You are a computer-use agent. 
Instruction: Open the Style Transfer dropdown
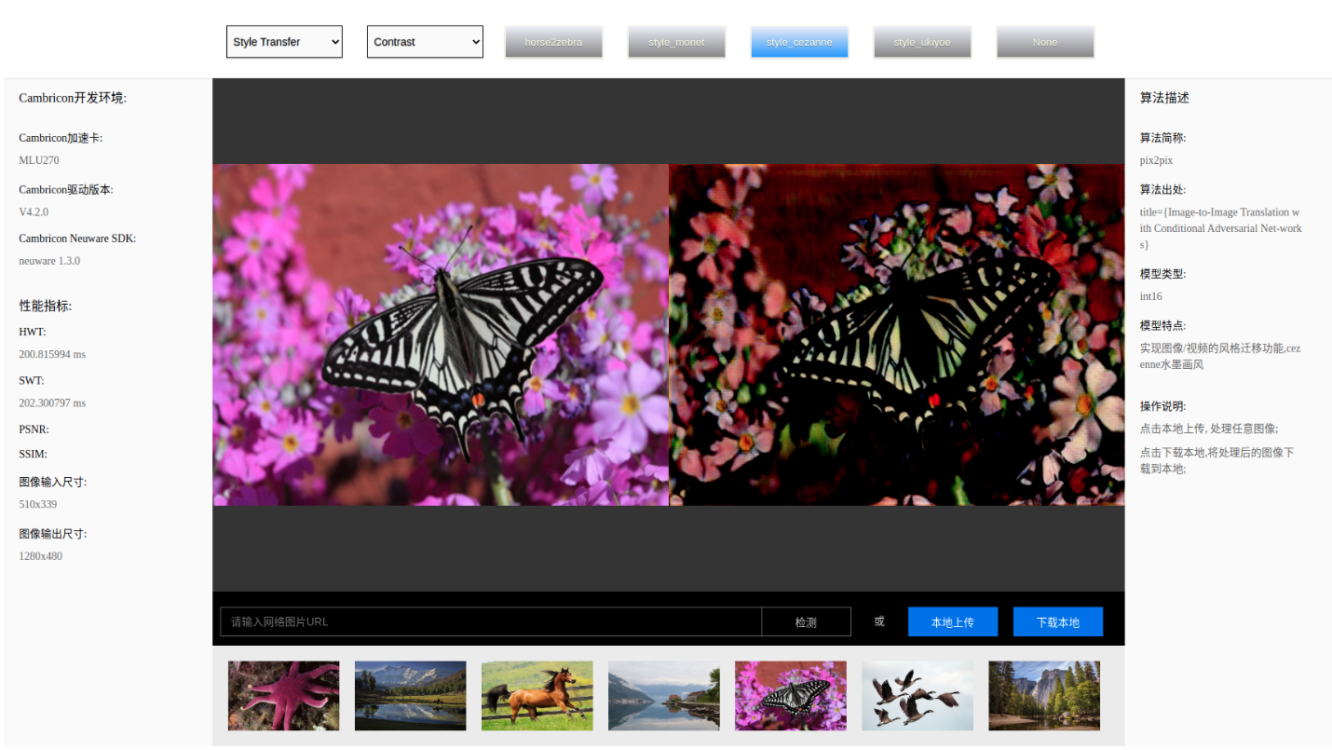pyautogui.click(x=284, y=42)
